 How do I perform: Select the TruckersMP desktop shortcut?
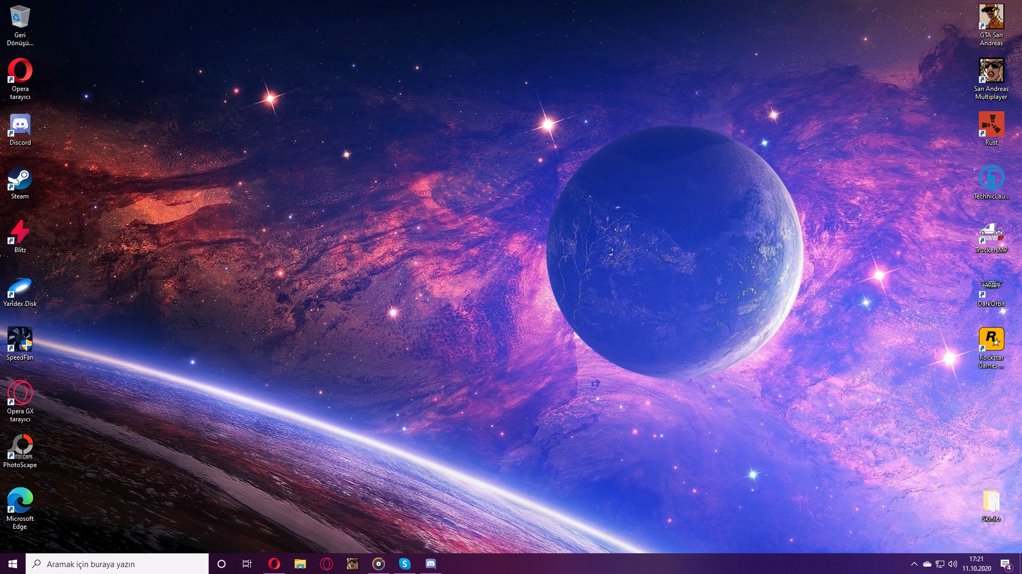pos(991,237)
